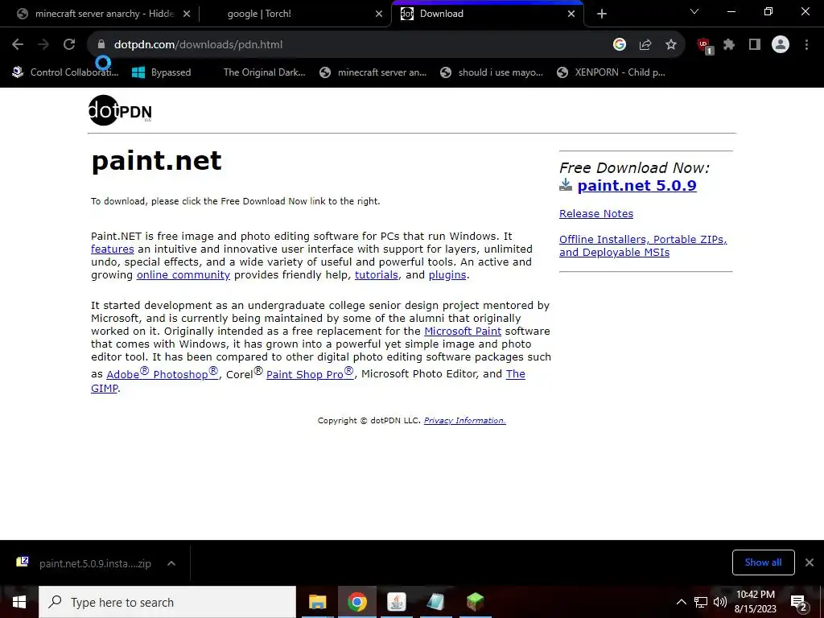The height and width of the screenshot is (618, 824).
Task: Click the Type here to search box
Action: [167, 602]
